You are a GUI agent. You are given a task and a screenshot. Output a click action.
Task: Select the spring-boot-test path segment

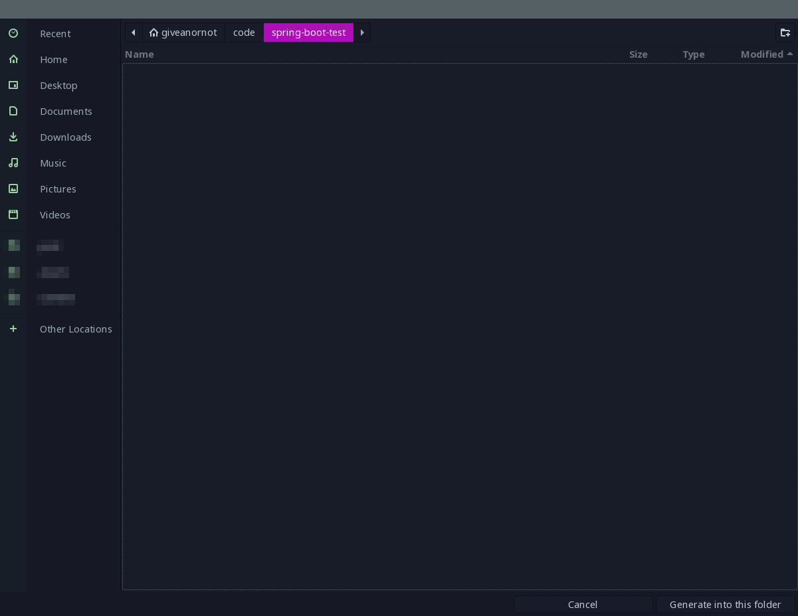(308, 33)
